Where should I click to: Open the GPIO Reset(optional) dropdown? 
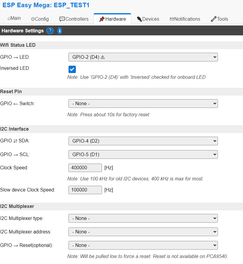[x=143, y=245]
